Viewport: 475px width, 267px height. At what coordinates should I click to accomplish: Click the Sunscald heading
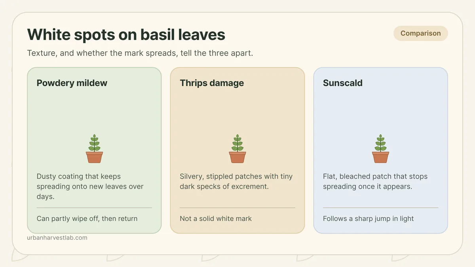tap(343, 83)
